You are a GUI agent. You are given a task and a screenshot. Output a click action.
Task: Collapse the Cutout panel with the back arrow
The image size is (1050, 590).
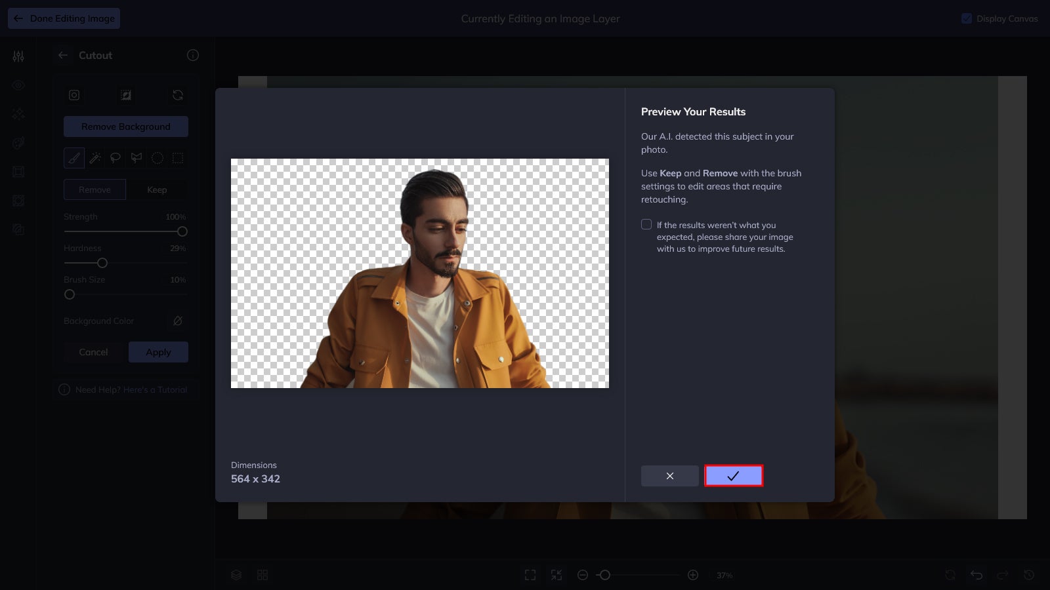[x=63, y=55]
